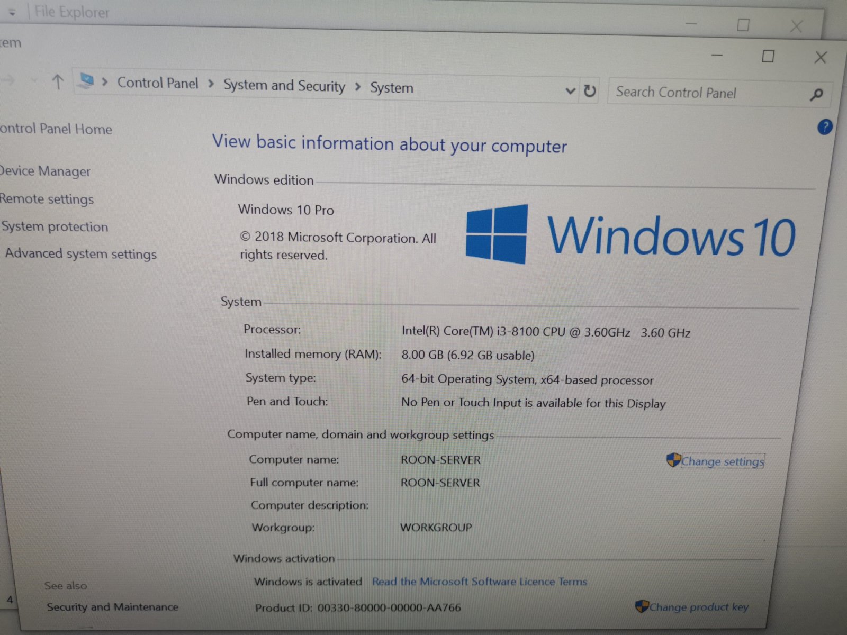Open File Explorer quick access toolbar dropdown
Screen dimensions: 847x635
(12, 13)
